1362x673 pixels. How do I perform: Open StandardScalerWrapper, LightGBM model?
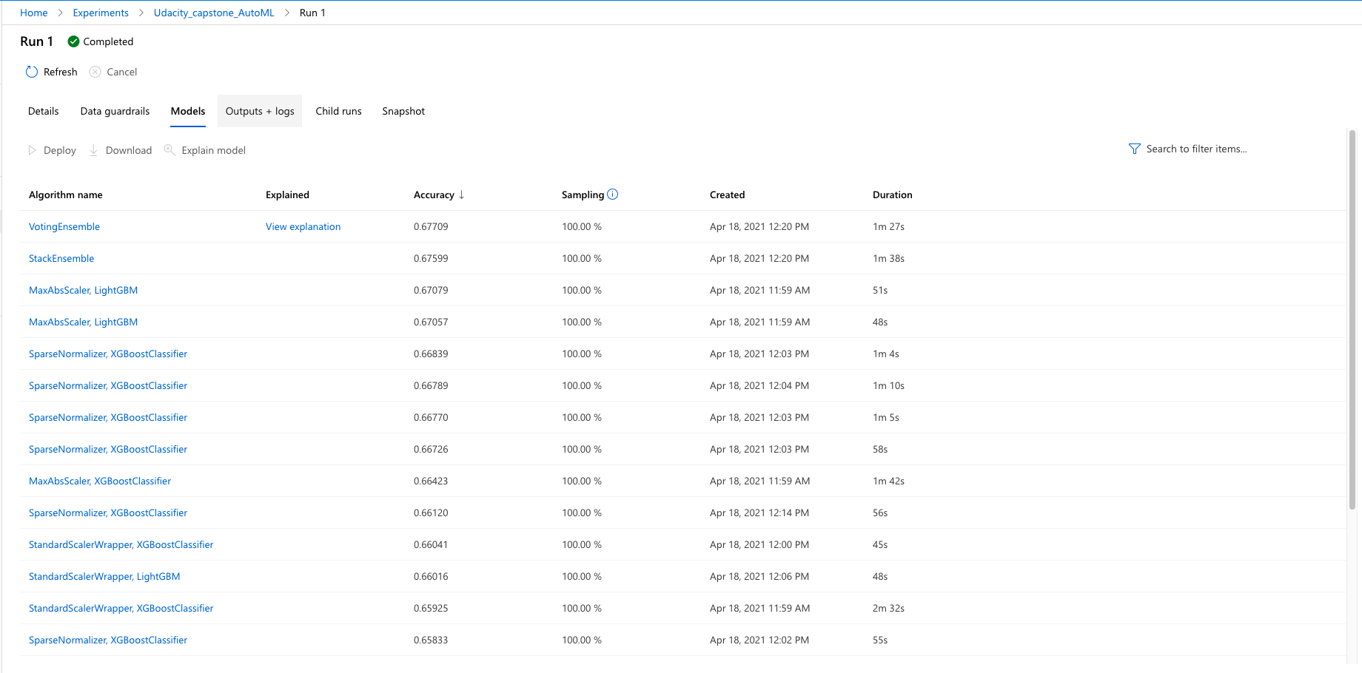[x=104, y=576]
